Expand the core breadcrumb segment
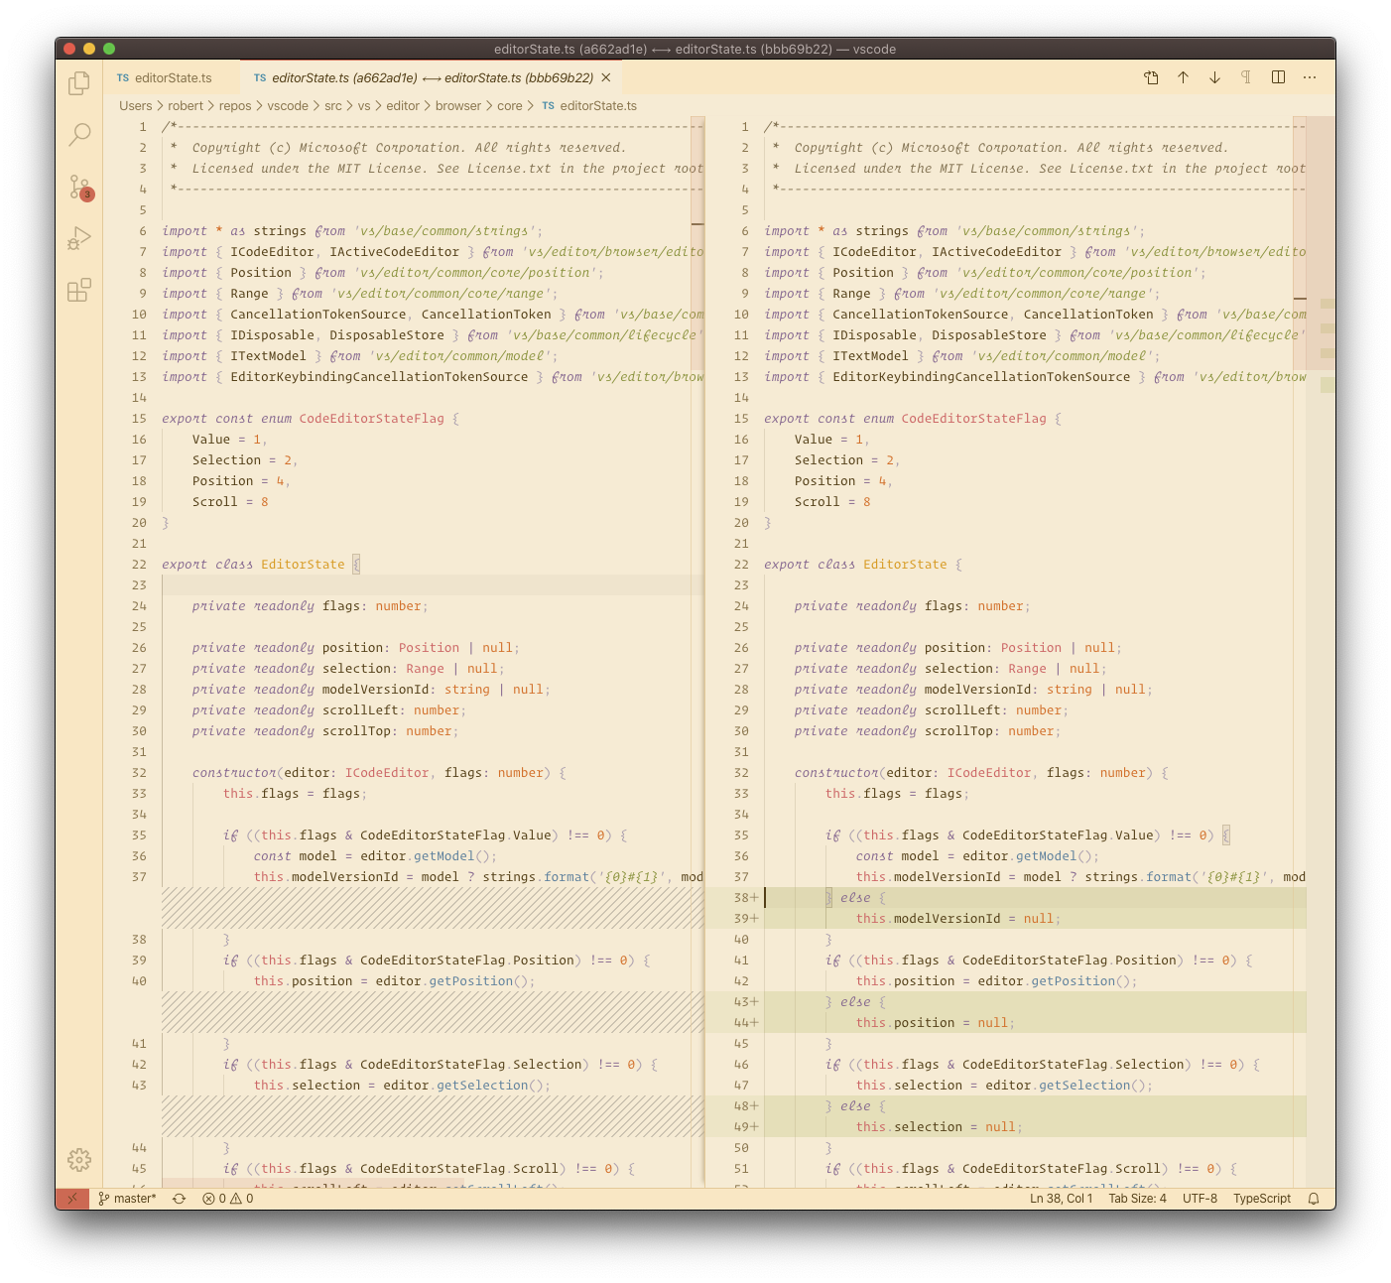Image resolution: width=1391 pixels, height=1283 pixels. (510, 106)
